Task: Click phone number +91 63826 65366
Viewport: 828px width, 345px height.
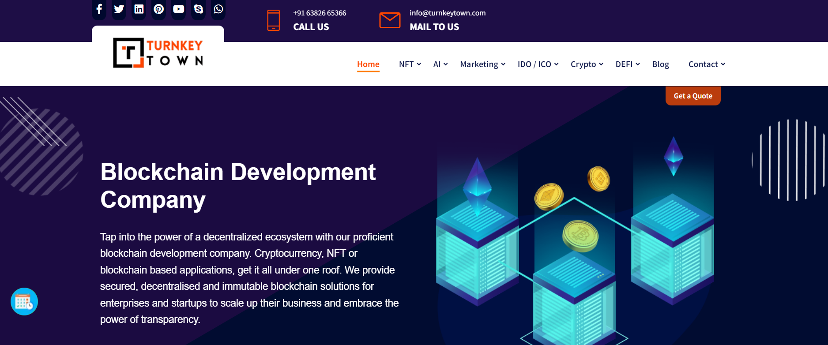Action: 320,13
